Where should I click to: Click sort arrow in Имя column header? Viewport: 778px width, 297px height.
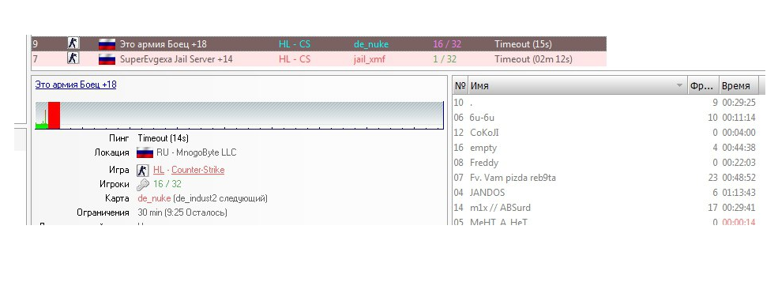click(x=679, y=86)
